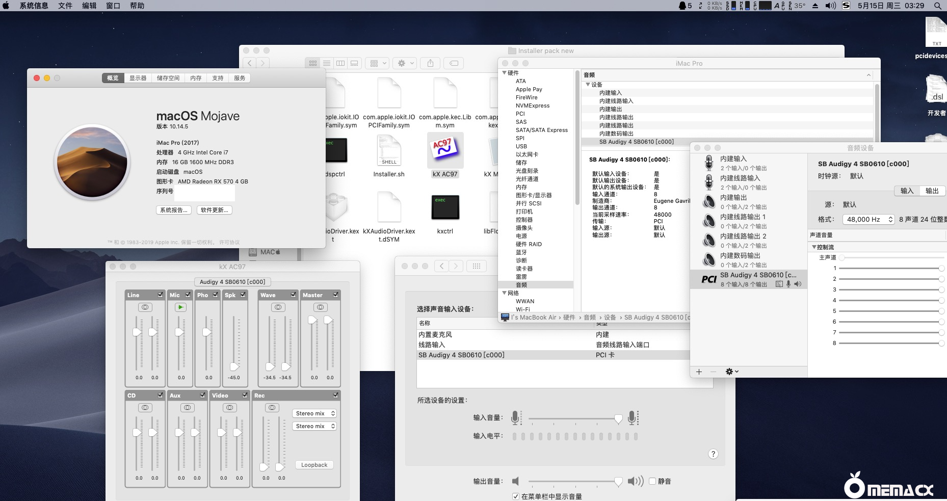Open the 窗口 menu in menu bar

click(x=113, y=6)
